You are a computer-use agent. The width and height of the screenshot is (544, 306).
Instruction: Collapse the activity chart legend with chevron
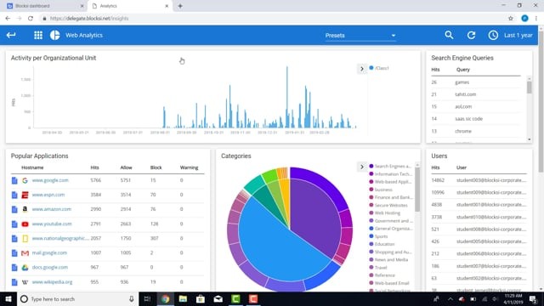click(x=361, y=69)
